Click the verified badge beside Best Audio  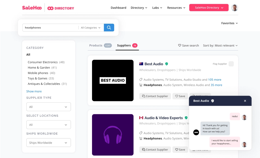point(166,64)
